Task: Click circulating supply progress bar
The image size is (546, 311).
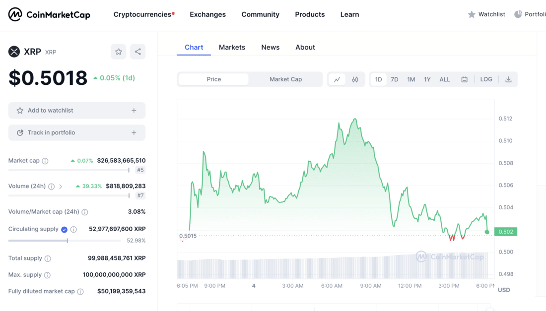Action: coord(65,241)
